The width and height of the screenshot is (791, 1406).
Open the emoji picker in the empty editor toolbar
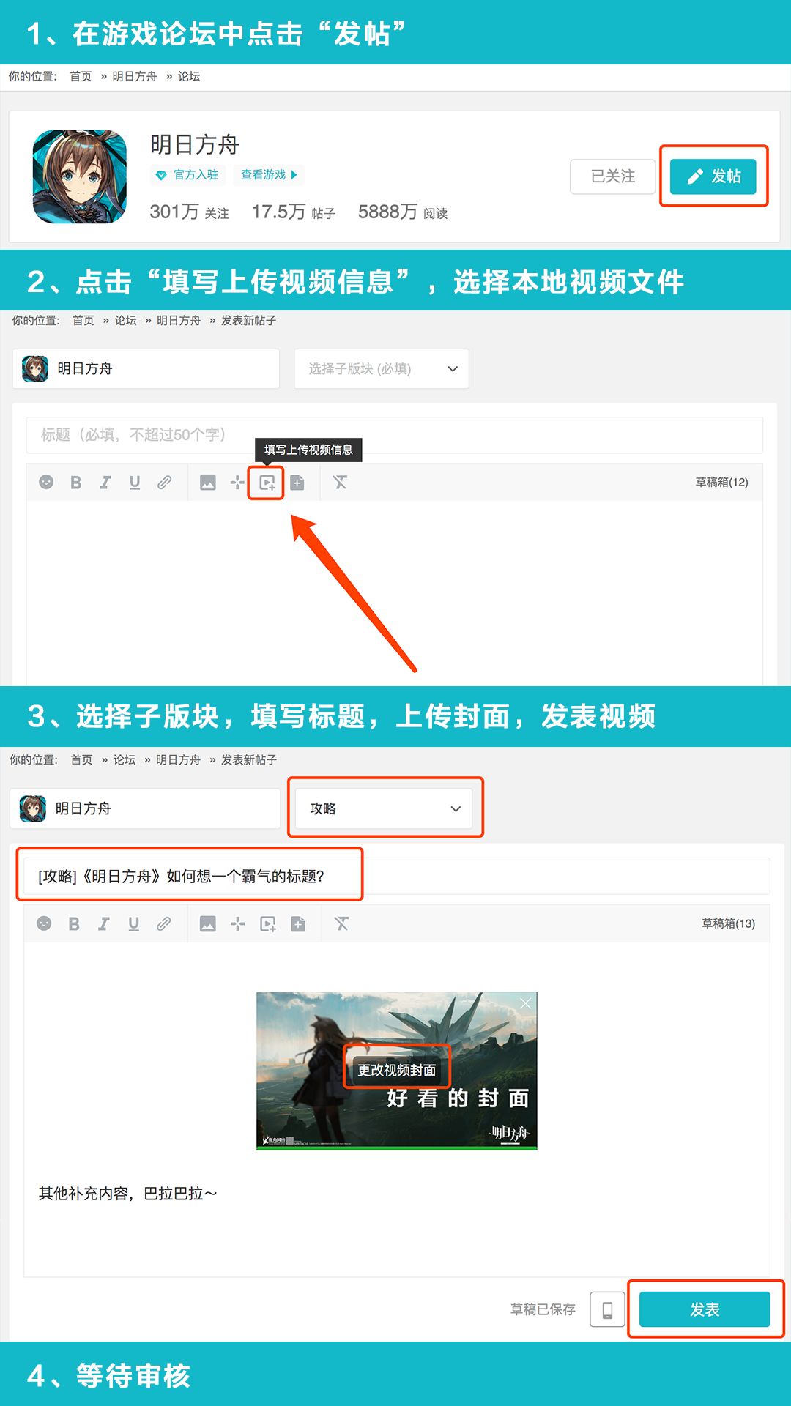(46, 482)
